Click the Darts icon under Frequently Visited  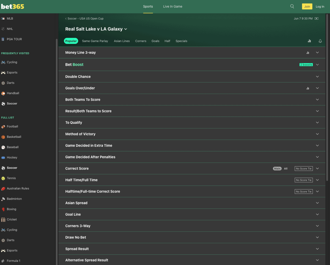click(3, 83)
